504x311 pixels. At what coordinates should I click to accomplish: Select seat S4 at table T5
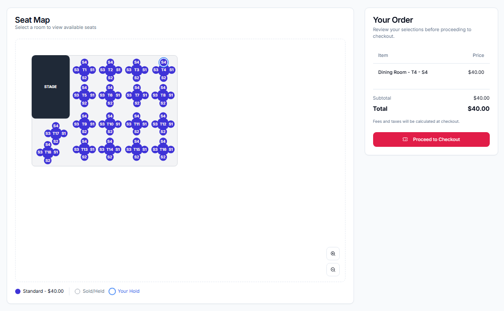tap(84, 88)
